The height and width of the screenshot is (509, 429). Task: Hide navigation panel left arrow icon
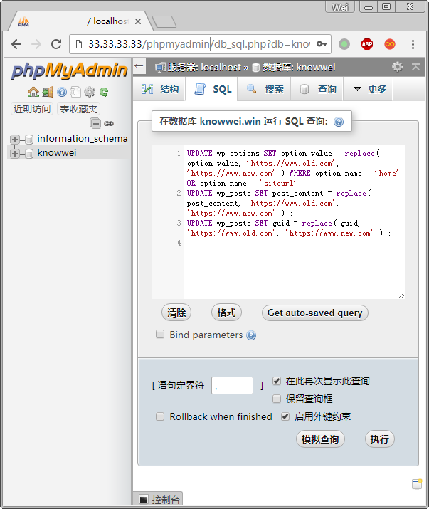(139, 66)
